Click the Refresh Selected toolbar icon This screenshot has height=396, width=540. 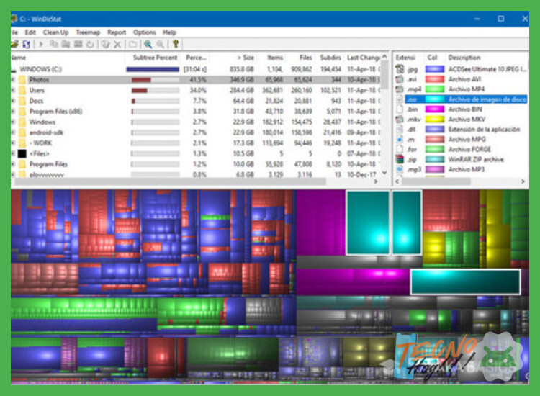(90, 44)
